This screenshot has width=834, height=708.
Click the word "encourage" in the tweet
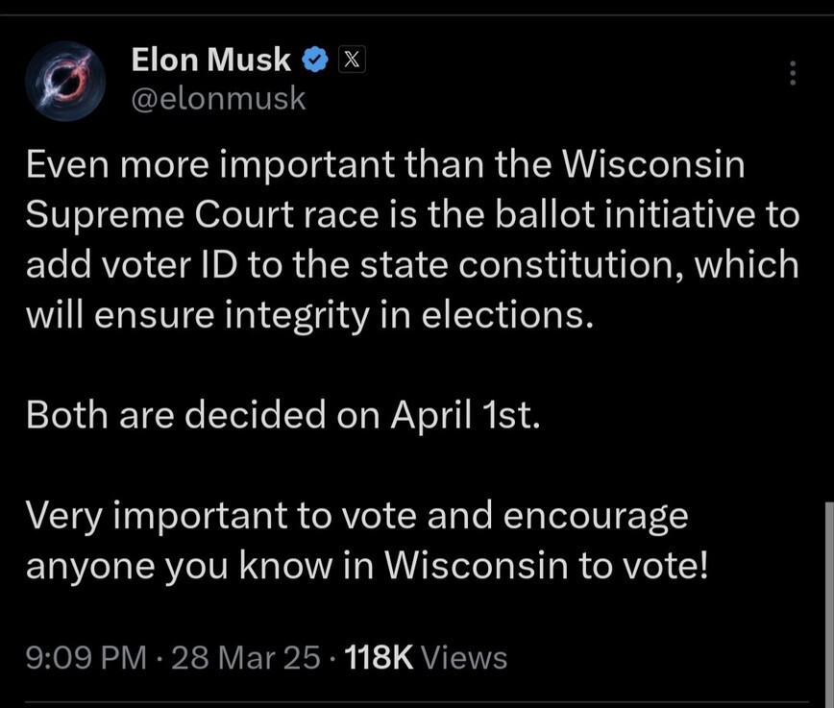596,516
